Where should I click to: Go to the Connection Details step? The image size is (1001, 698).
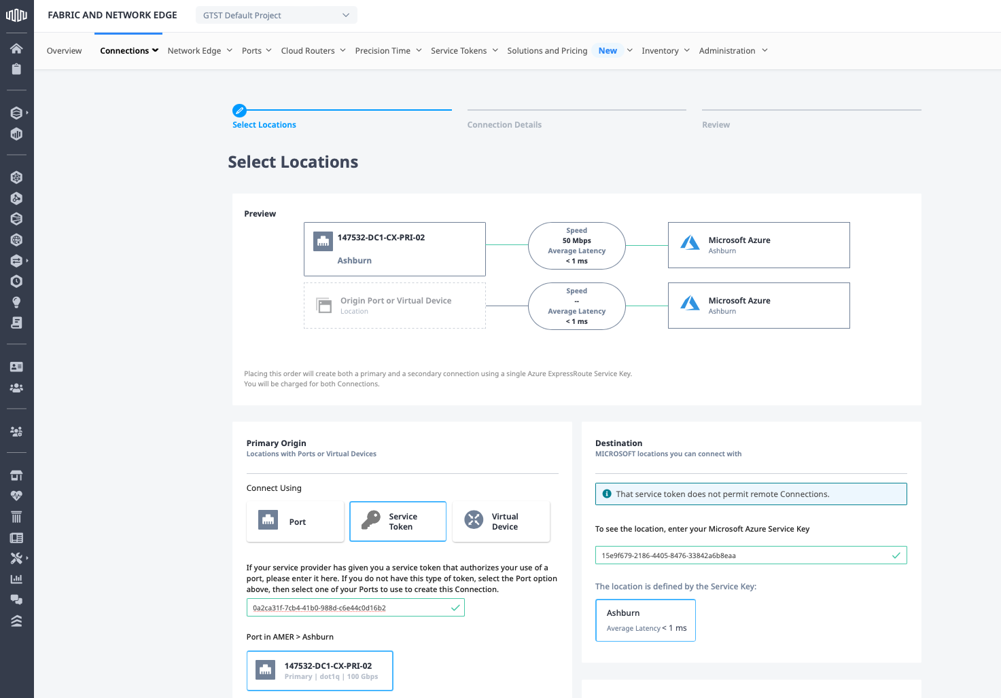pos(504,125)
